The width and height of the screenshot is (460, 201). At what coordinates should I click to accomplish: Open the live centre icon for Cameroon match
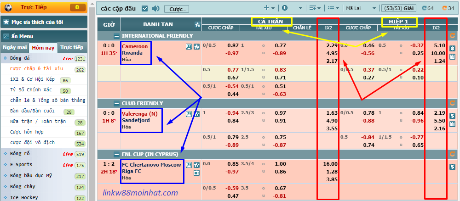point(189,46)
